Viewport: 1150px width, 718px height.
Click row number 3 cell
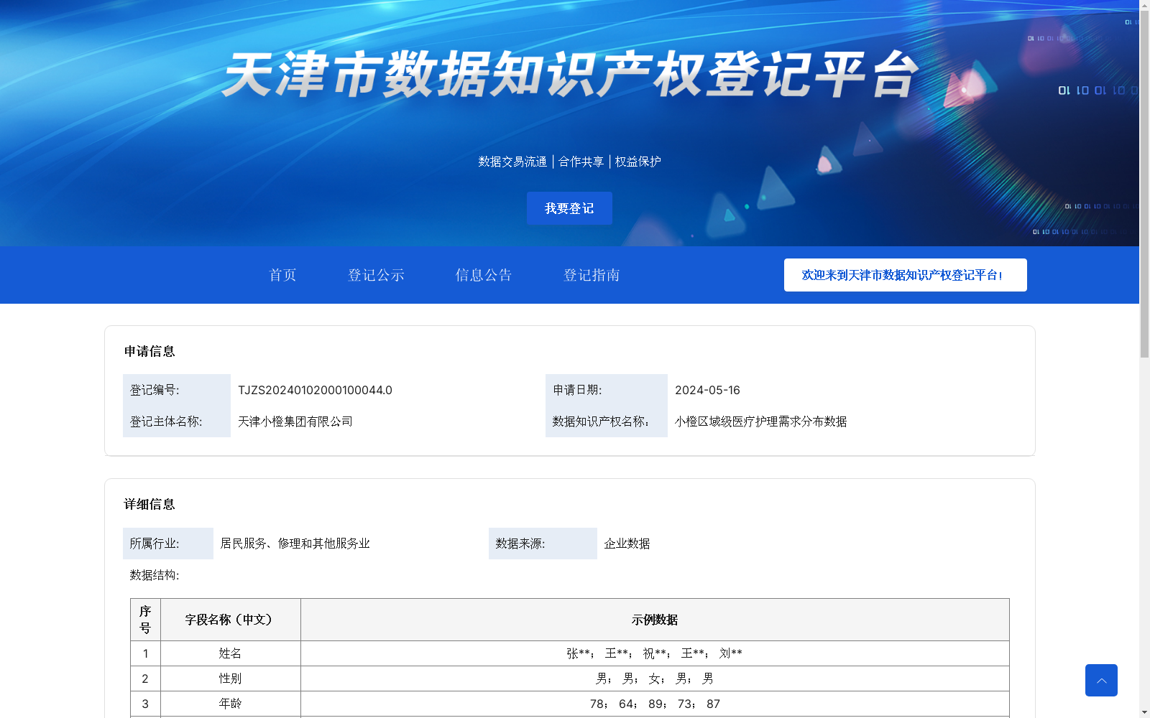(145, 704)
